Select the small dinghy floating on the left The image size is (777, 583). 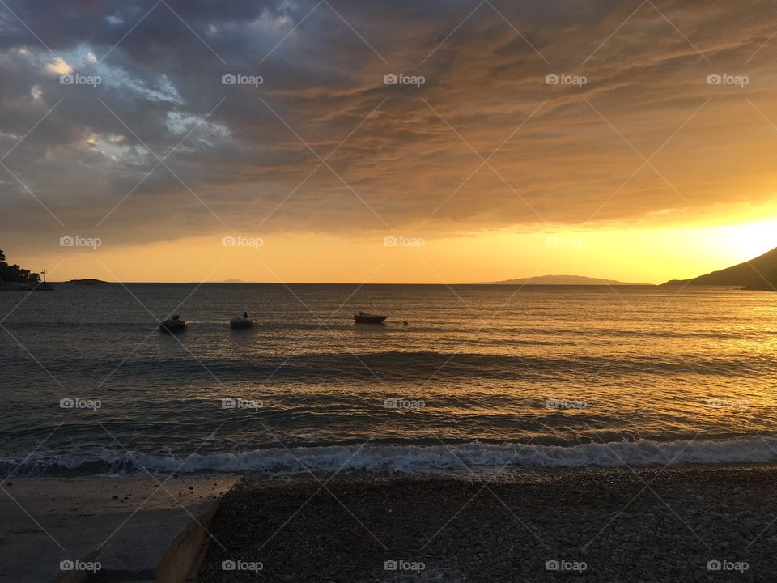[x=172, y=322]
